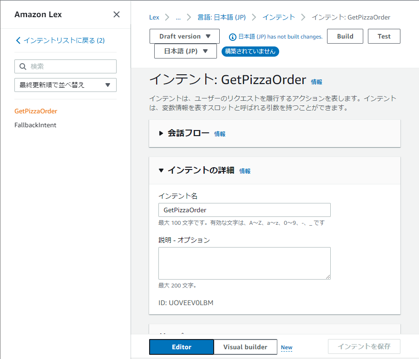Click the textarea resize handle on description field

pos(328,276)
